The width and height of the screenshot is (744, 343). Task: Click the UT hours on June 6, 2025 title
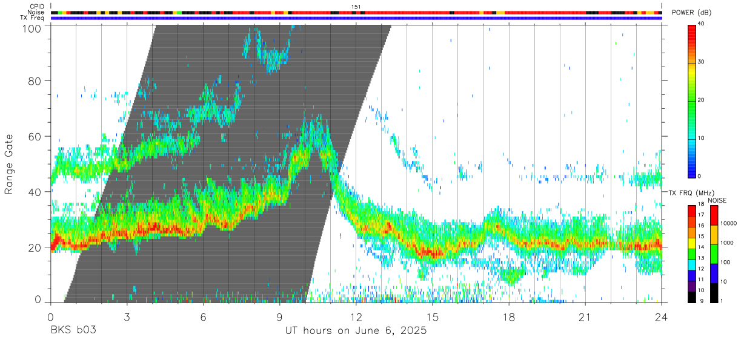356,331
